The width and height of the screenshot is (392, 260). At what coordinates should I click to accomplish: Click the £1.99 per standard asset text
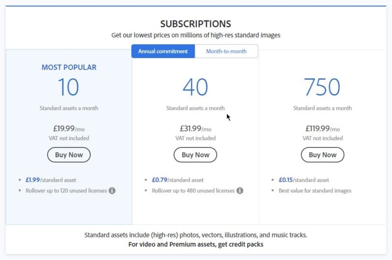coord(50,180)
